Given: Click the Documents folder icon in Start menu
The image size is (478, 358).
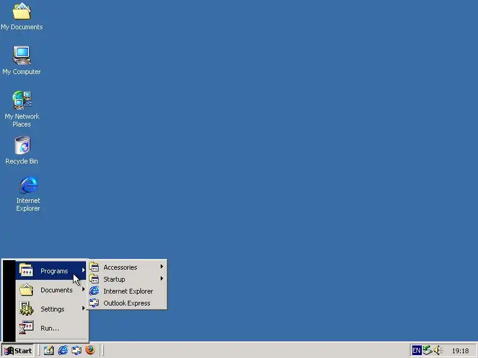Looking at the screenshot, I should 26,289.
